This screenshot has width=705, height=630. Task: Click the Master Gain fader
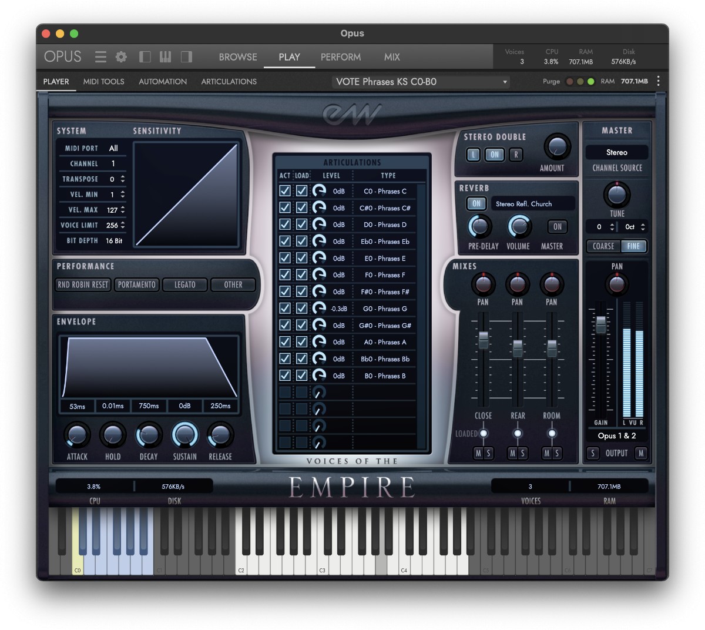pyautogui.click(x=600, y=324)
